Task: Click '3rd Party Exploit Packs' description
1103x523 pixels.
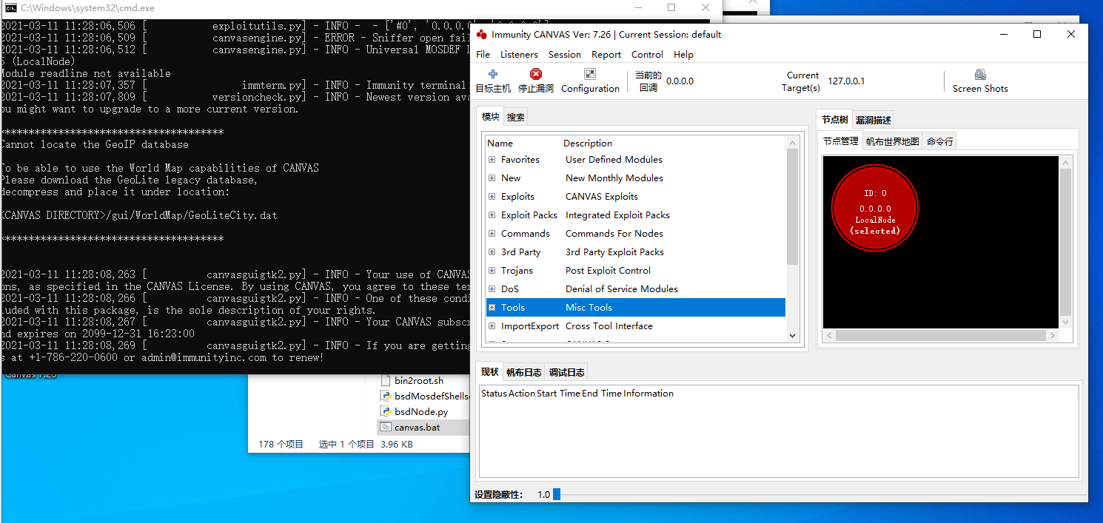Action: click(x=614, y=252)
